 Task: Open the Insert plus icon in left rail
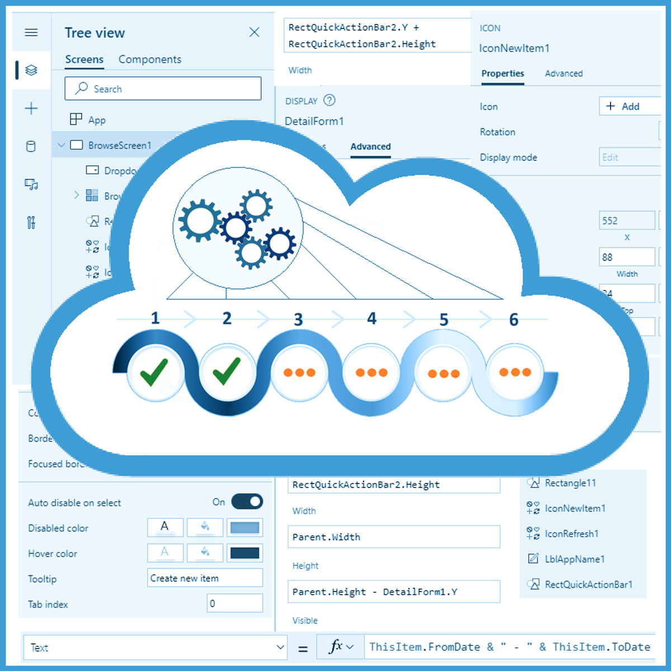tap(31, 108)
